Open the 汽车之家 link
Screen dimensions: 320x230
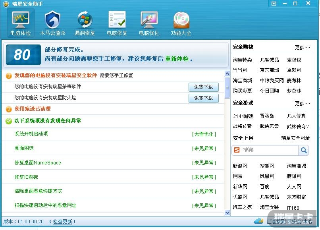[x=242, y=207]
